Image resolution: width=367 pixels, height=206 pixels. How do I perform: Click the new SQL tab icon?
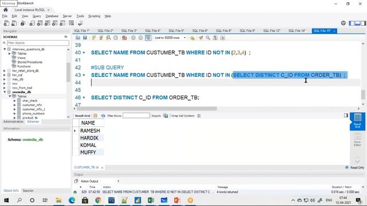click(6, 23)
